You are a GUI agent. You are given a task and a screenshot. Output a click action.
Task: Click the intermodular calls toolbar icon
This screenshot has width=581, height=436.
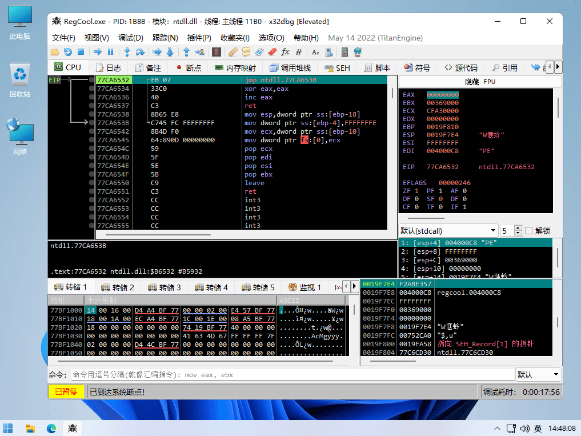pos(328,52)
